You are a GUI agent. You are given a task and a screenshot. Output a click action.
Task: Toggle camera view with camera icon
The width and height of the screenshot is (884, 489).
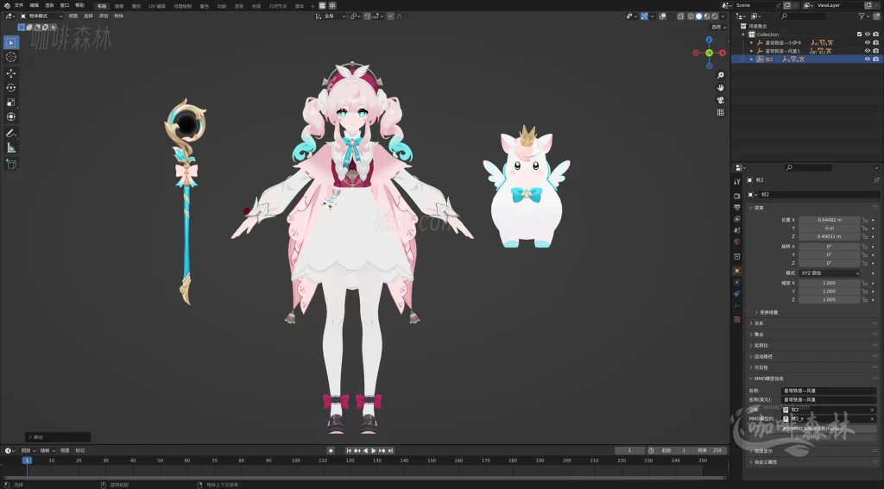(721, 100)
